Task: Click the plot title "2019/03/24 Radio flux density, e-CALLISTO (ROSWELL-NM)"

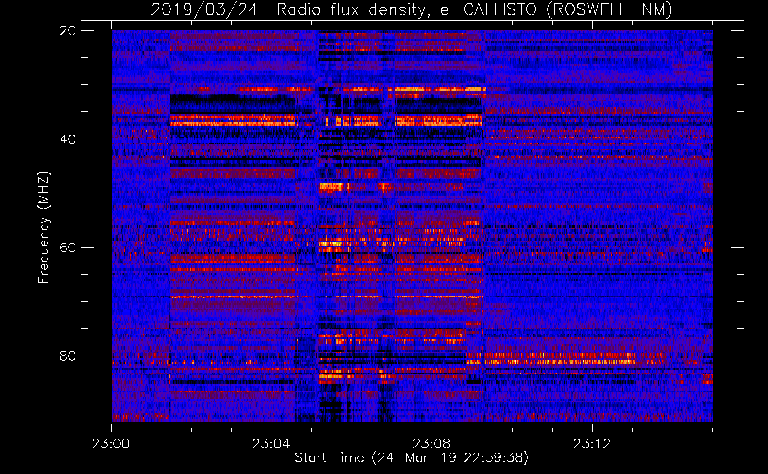Action: 412,9
